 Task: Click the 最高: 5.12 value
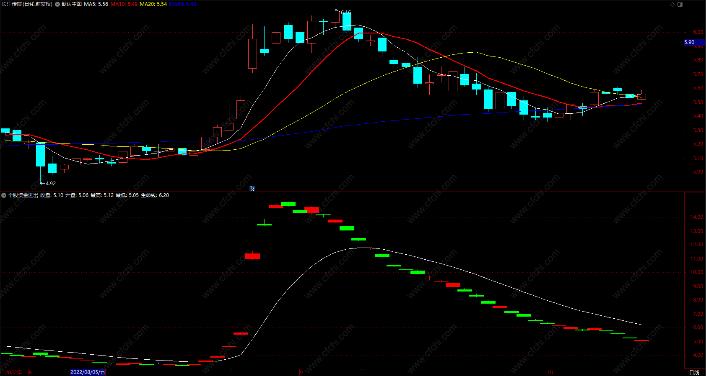(102, 195)
